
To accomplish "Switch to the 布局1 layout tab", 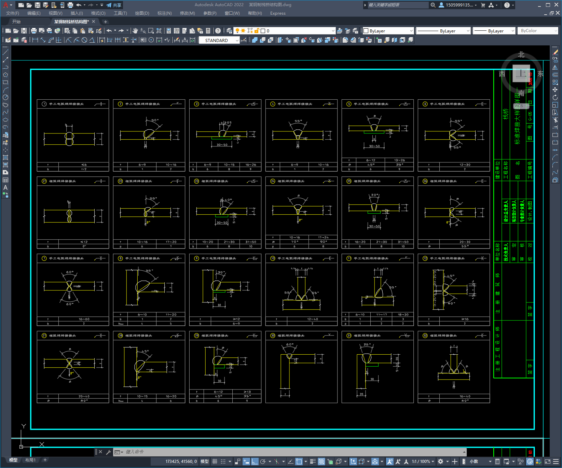I will pyautogui.click(x=30, y=460).
